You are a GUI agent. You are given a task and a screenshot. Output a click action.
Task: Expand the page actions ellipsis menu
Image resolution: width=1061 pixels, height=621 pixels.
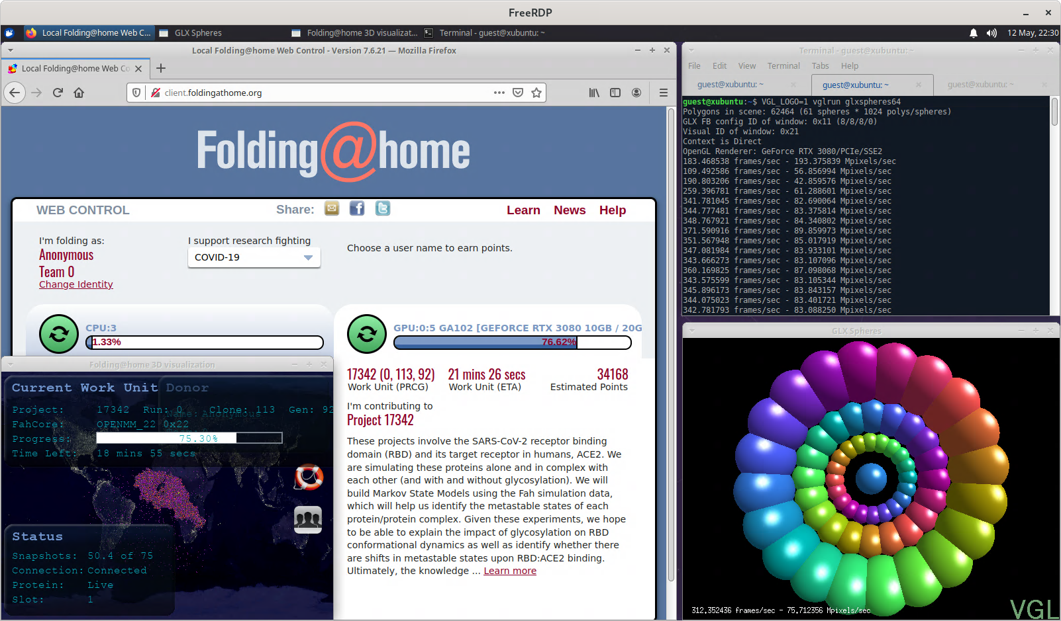point(499,93)
